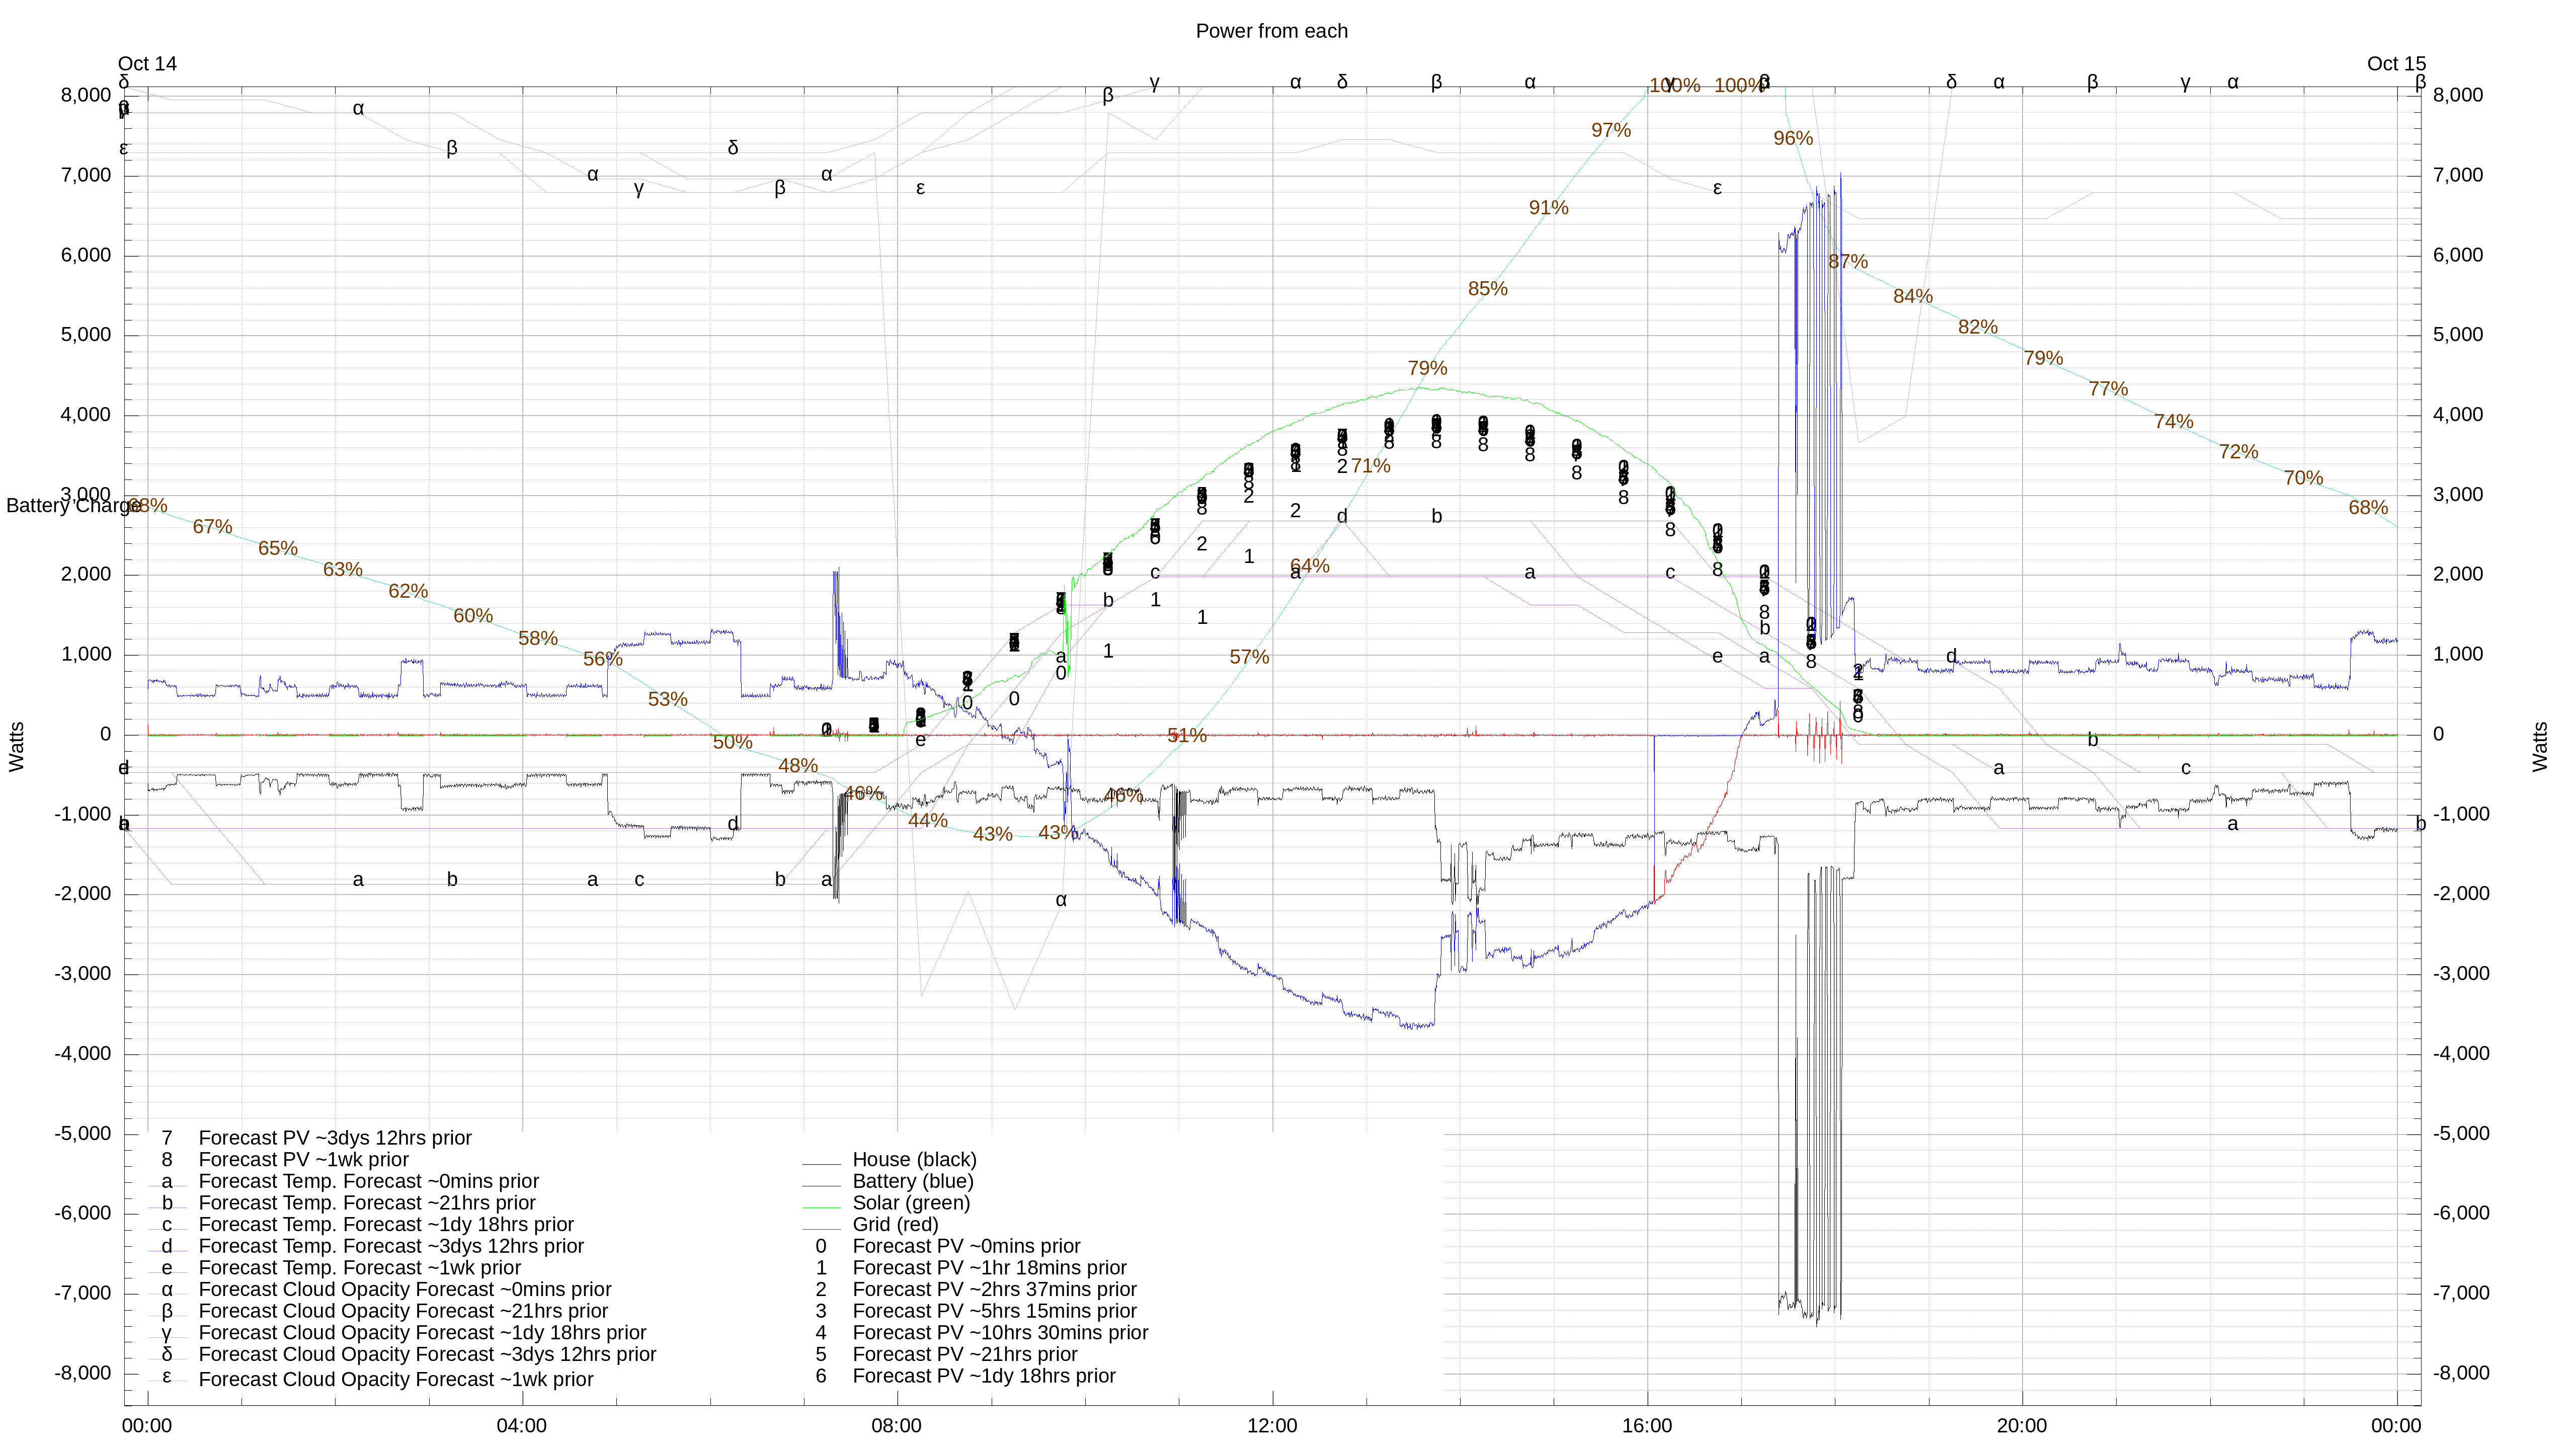Screen dimensions: 2576x1449
Task: Click the '04:00' time axis label
Action: (x=522, y=1426)
